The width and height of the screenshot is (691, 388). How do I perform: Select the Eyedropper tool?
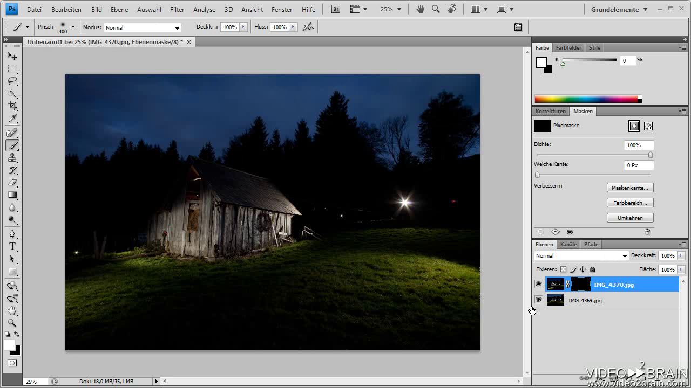(x=12, y=118)
